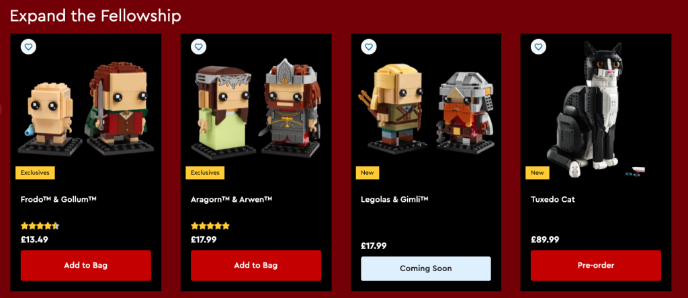The image size is (688, 298).
Task: Open the Legolas & Gimli product title link
Action: [x=394, y=199]
